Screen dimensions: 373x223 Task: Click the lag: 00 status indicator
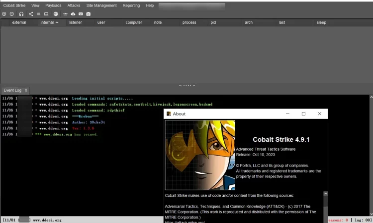click(363, 220)
